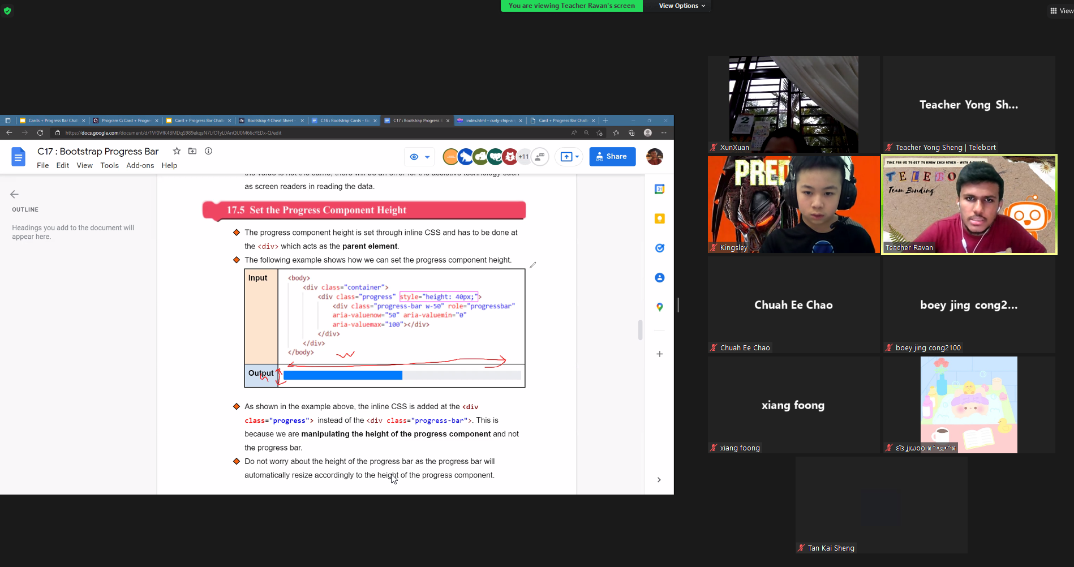Click the Get Add-ons plus icon
The width and height of the screenshot is (1074, 567).
pos(659,354)
